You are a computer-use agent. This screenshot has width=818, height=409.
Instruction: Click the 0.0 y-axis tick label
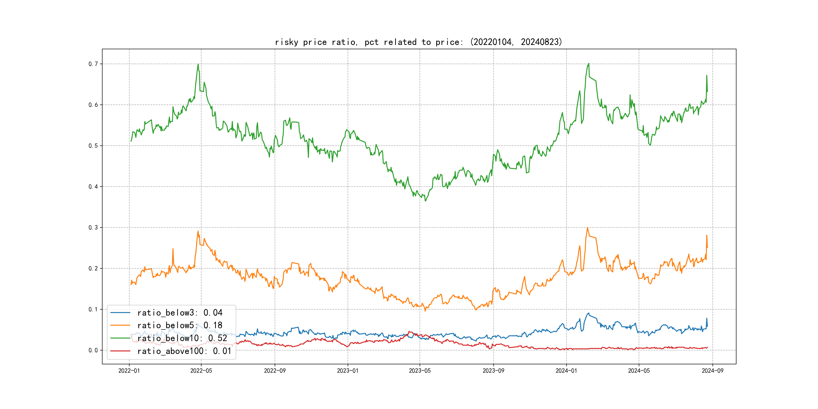pyautogui.click(x=93, y=350)
